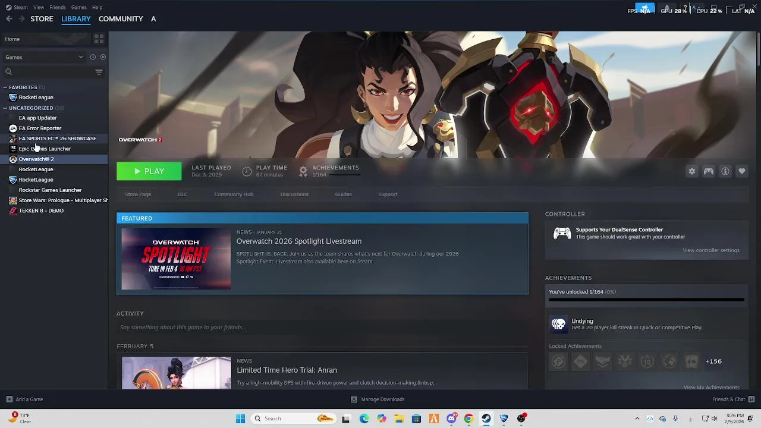Open the Steam menu
Screen dimensions: 761x428
21,7
